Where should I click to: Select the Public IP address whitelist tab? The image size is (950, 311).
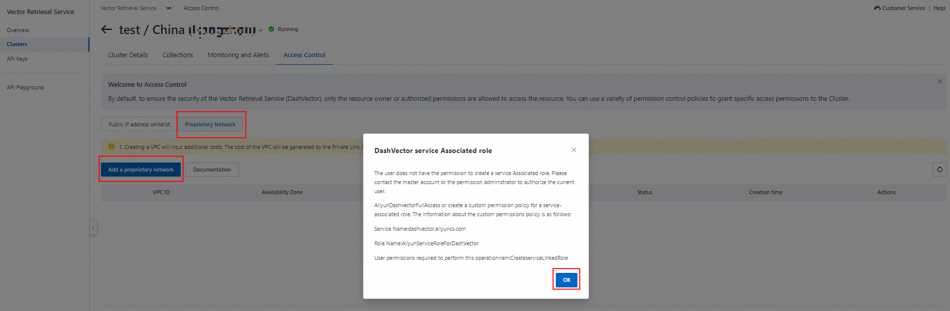pyautogui.click(x=139, y=124)
